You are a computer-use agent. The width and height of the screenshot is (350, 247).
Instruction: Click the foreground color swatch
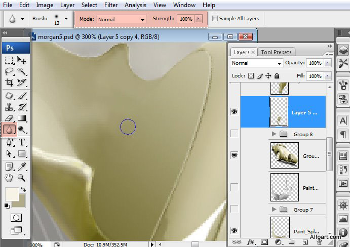12,194
